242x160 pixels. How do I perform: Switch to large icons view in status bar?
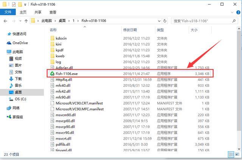coord(237,154)
